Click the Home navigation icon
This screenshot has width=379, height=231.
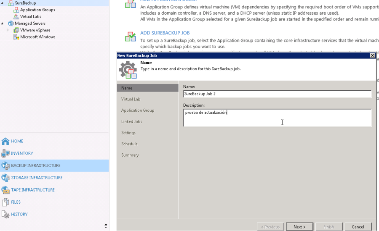5,142
